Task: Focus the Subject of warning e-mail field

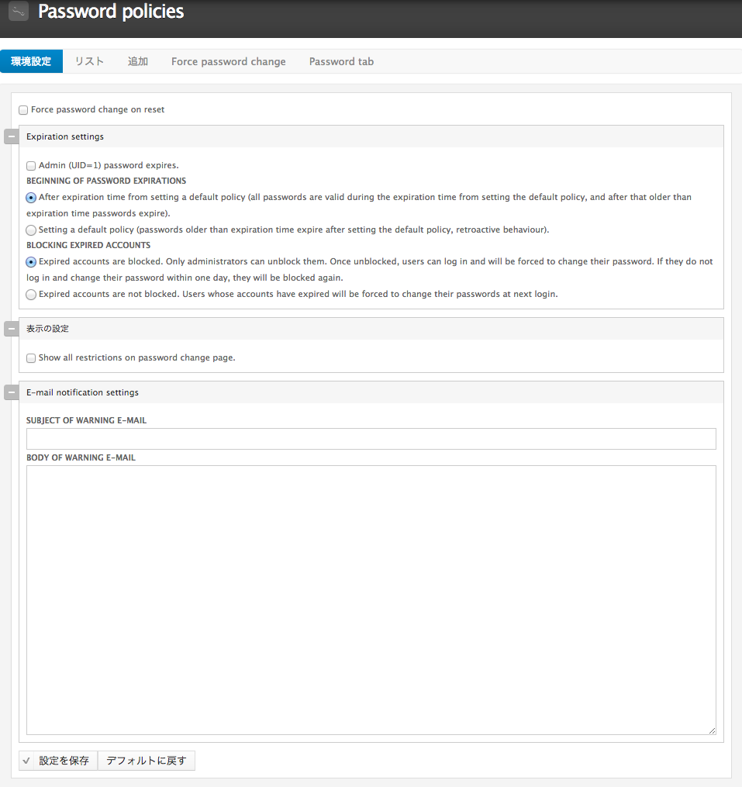Action: pos(371,439)
